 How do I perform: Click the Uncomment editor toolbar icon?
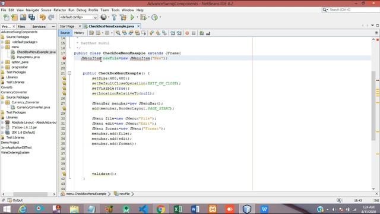208,33
